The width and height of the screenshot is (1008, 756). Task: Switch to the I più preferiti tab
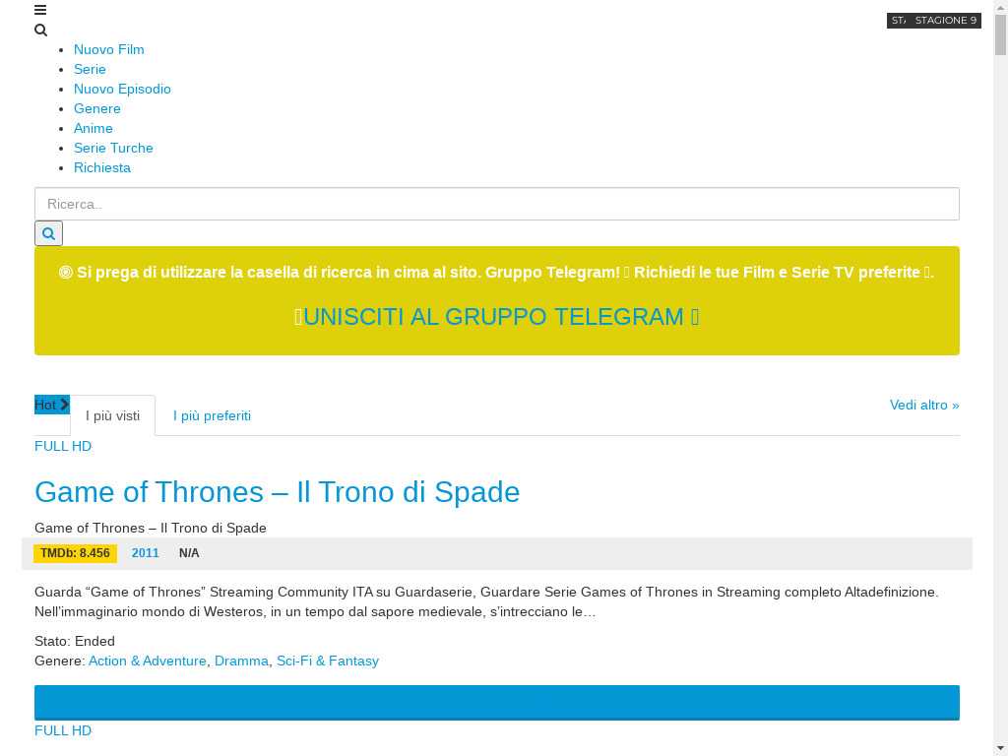pos(213,416)
